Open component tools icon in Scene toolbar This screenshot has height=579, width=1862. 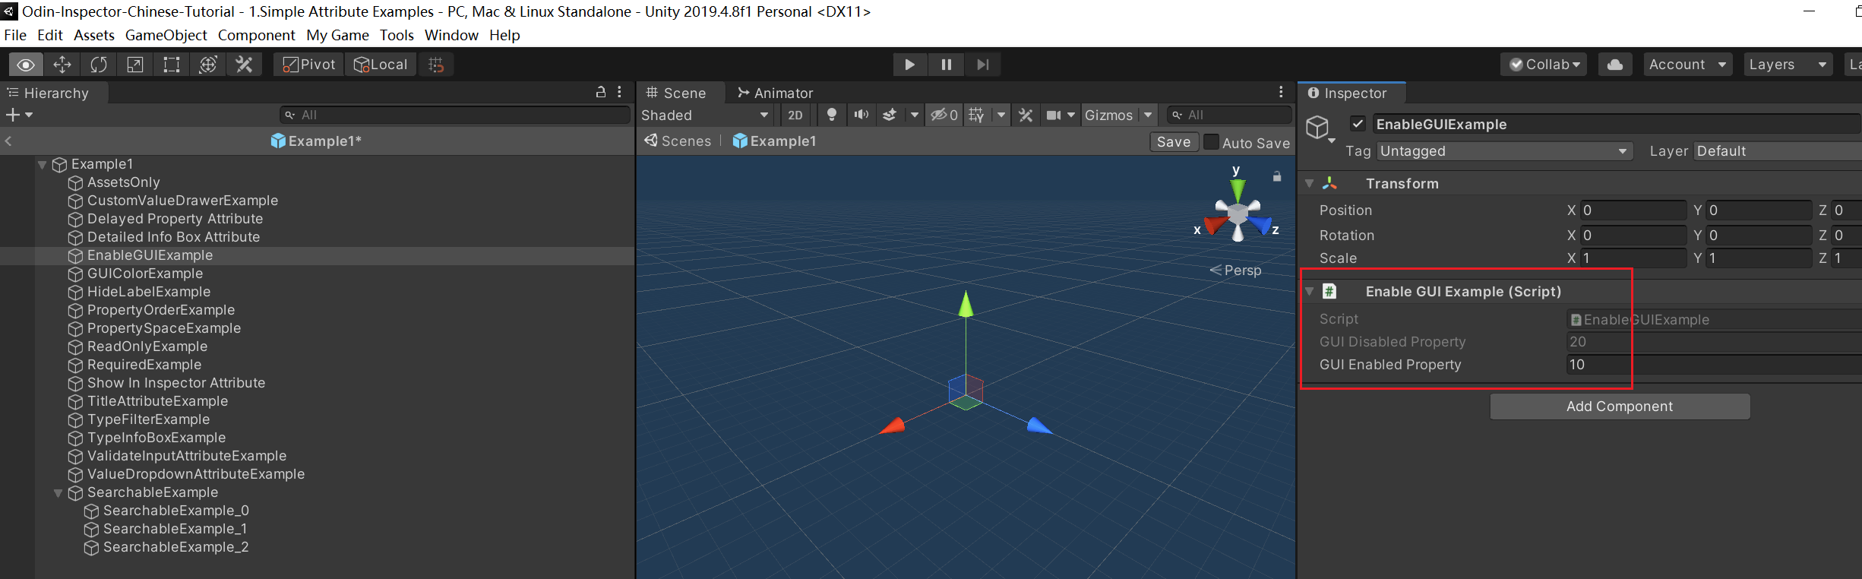coord(1026,115)
